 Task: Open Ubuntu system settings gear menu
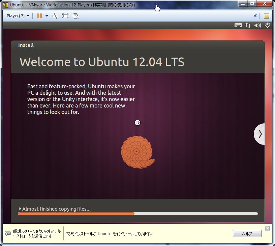point(267,25)
